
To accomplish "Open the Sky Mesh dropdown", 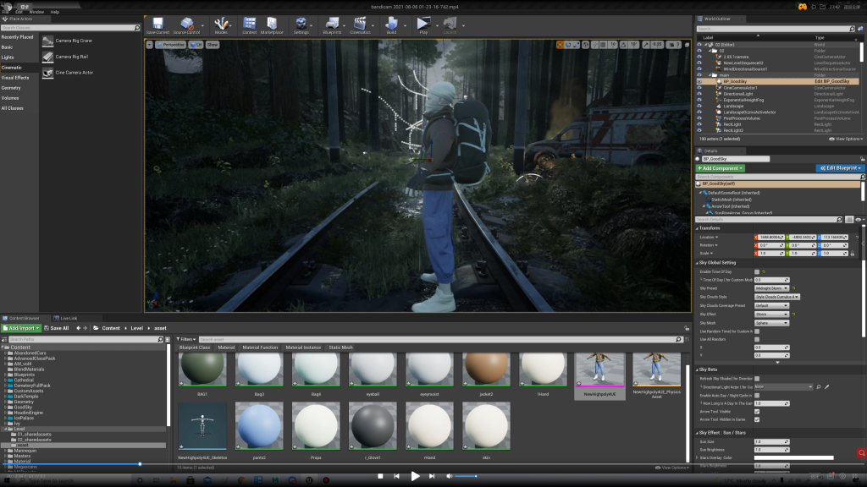I will coord(772,323).
